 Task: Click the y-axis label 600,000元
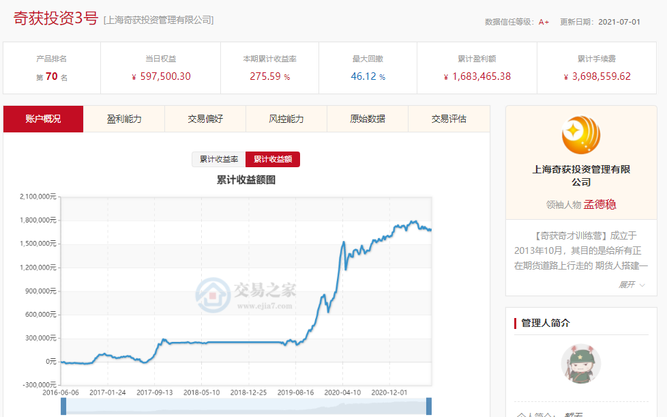(40, 314)
